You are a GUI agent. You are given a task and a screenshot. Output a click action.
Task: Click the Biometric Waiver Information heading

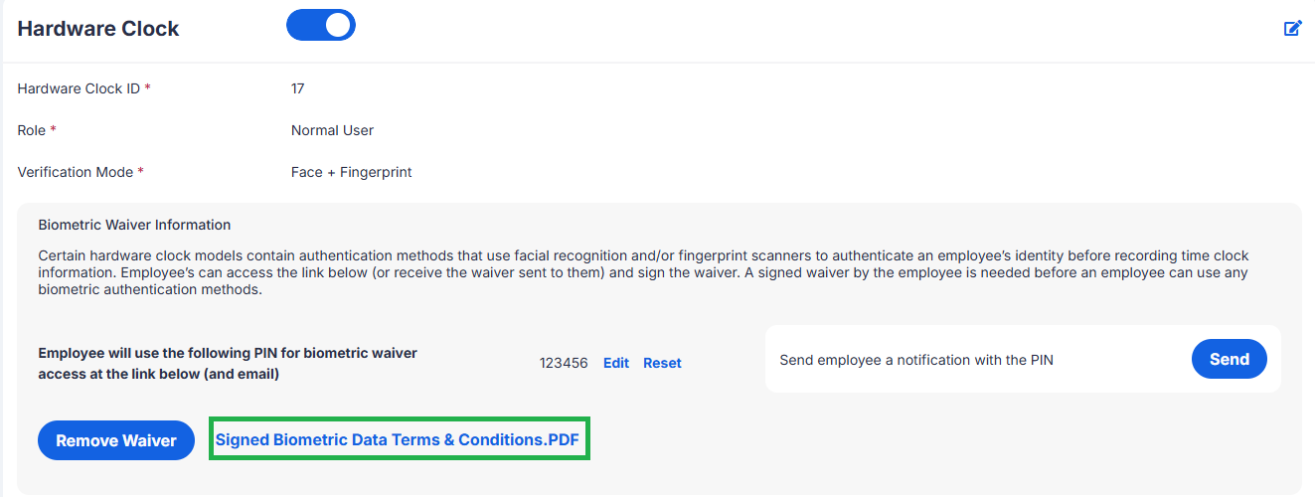click(x=134, y=225)
